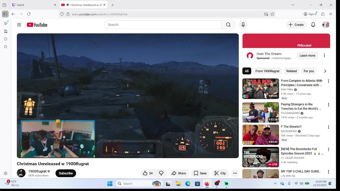This screenshot has height=191, width=340.
Task: Like the video with thumbs up
Action: coord(148,173)
